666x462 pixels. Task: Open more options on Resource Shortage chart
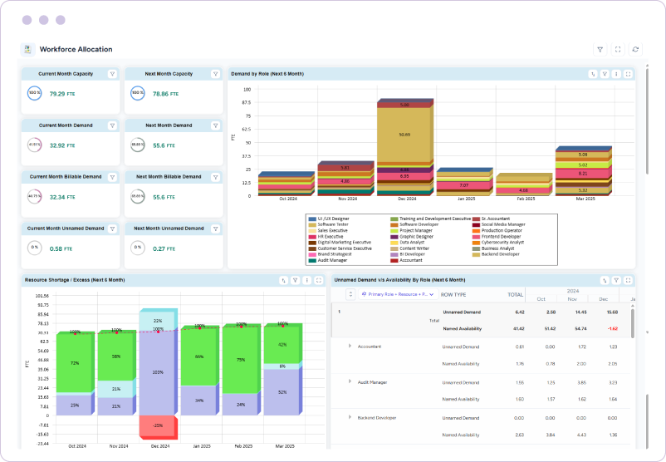tap(306, 280)
